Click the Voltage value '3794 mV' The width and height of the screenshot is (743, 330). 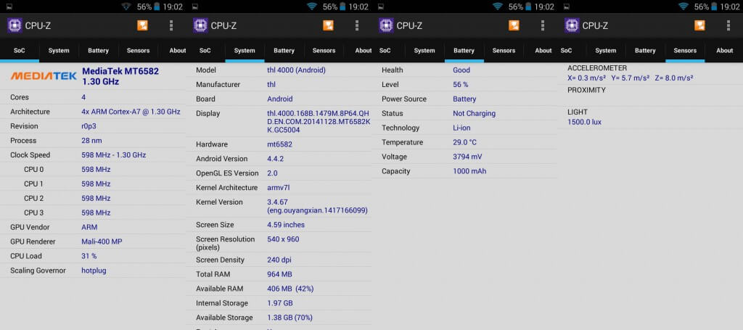coord(468,157)
